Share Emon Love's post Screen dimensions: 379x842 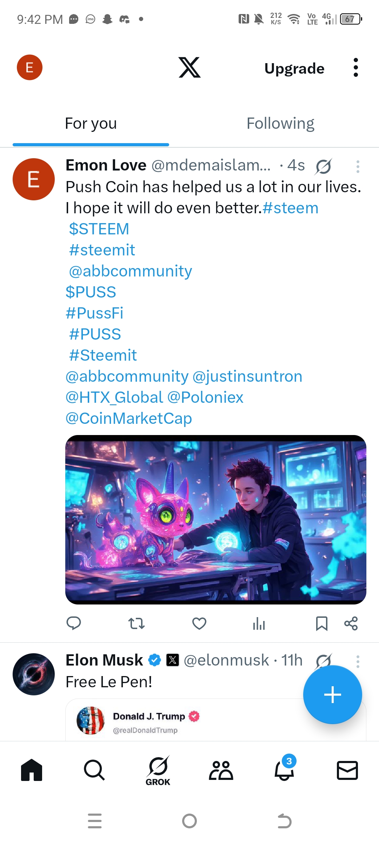351,623
